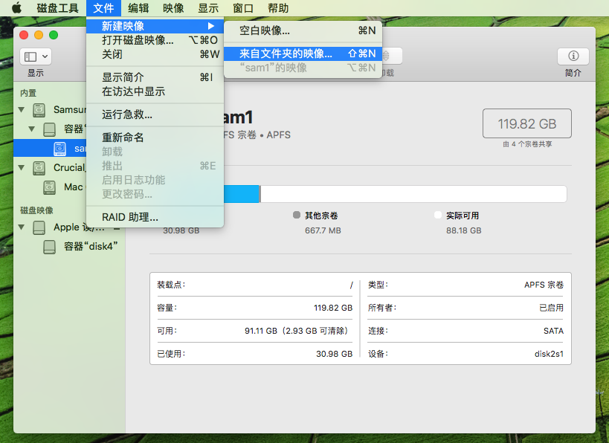Choose 运行急救... from File menu
Image resolution: width=609 pixels, height=443 pixels.
click(127, 114)
